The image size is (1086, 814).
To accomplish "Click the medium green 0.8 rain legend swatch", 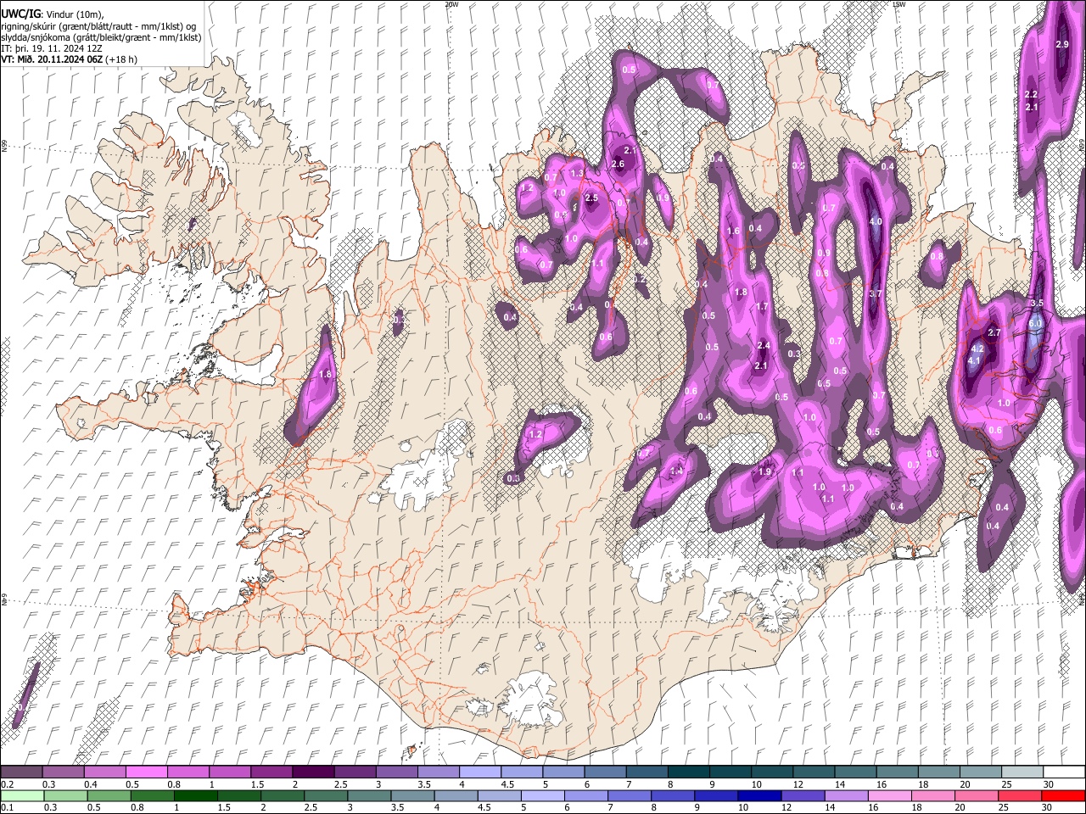I will coord(152,796).
